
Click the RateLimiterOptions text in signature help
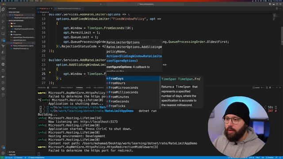pos(123,42)
